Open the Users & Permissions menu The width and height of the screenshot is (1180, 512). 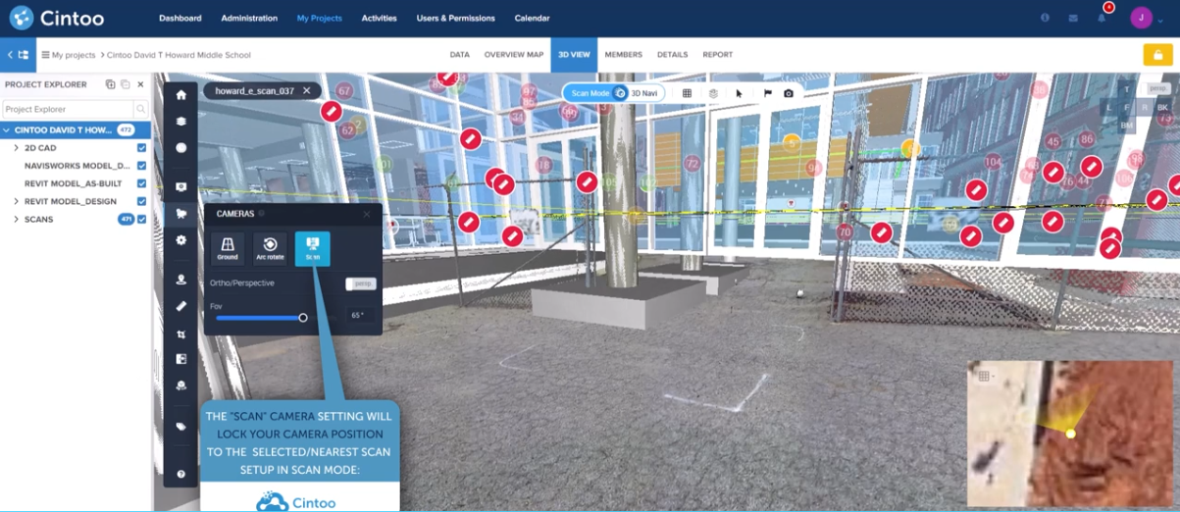[455, 18]
